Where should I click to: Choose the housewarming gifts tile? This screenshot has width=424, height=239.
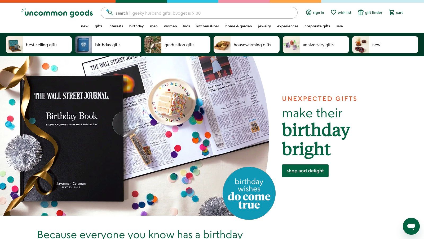pos(246,45)
